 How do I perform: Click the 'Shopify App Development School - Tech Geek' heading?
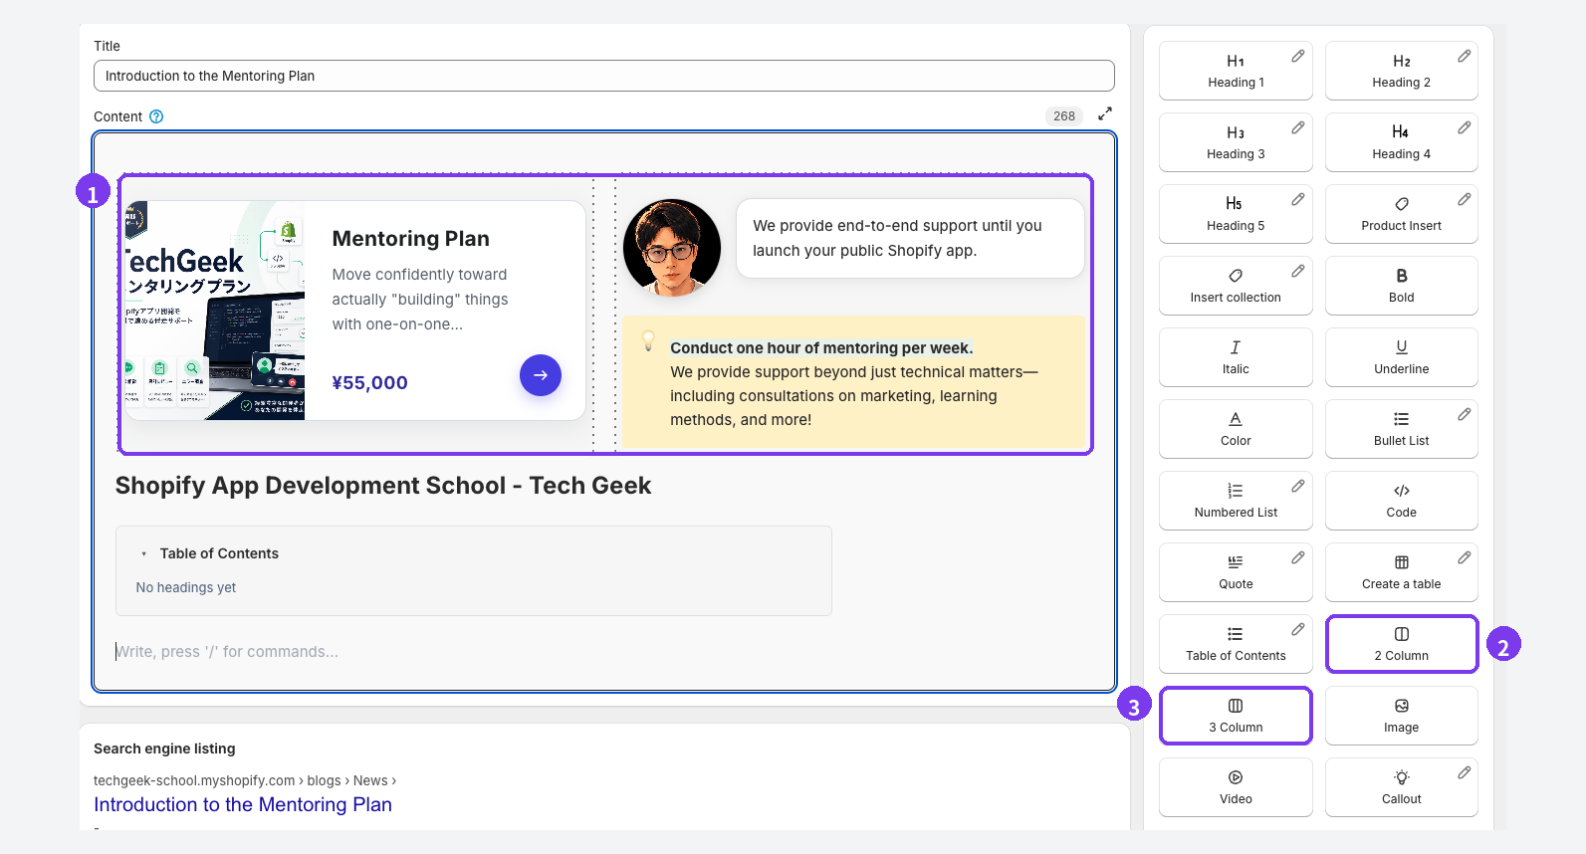click(x=383, y=486)
